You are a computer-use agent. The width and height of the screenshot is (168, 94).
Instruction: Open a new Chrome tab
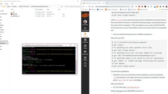(107, 3)
